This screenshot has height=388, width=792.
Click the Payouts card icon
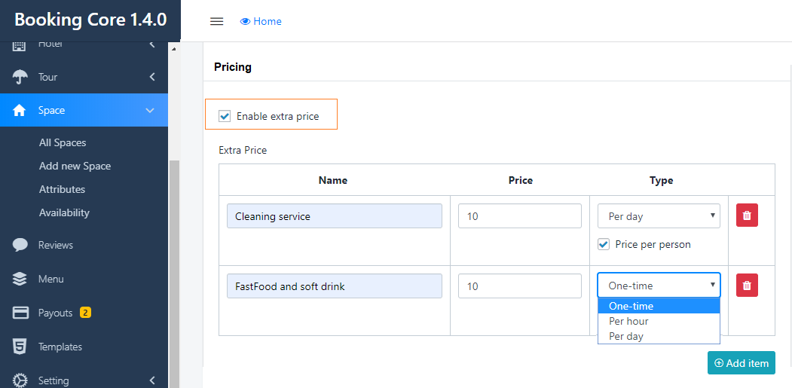point(20,313)
